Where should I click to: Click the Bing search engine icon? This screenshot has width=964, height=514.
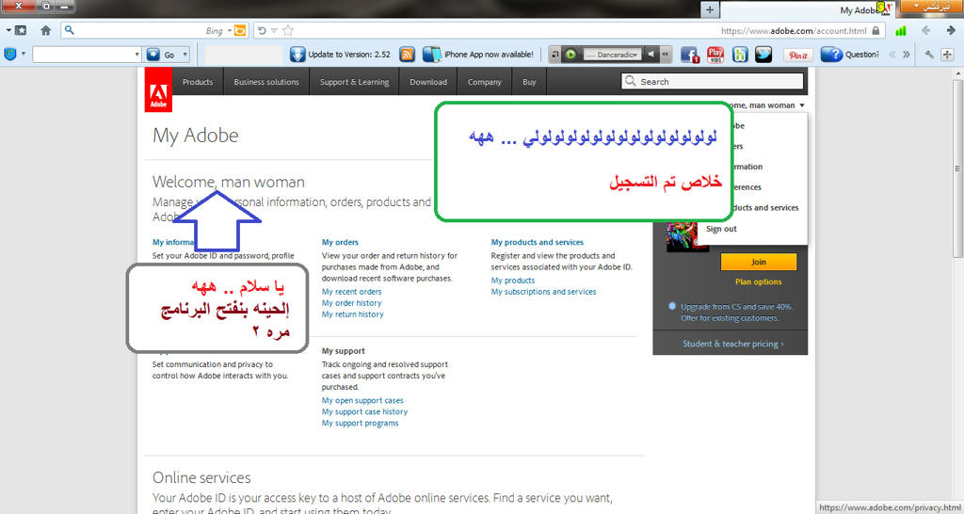[240, 30]
